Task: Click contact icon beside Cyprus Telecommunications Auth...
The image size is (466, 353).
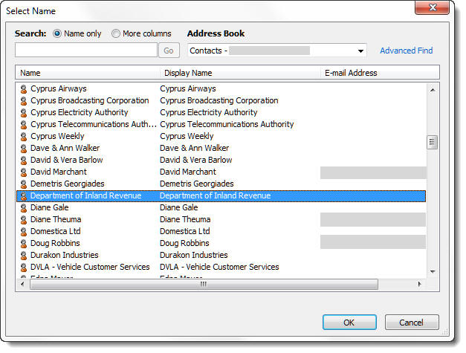Action: (24, 125)
